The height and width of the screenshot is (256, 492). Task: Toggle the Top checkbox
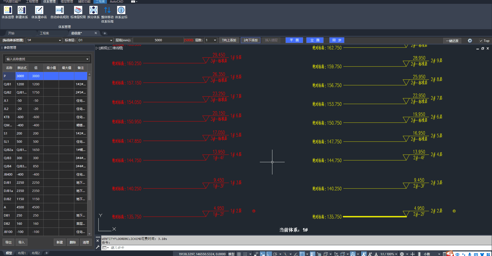(481, 41)
